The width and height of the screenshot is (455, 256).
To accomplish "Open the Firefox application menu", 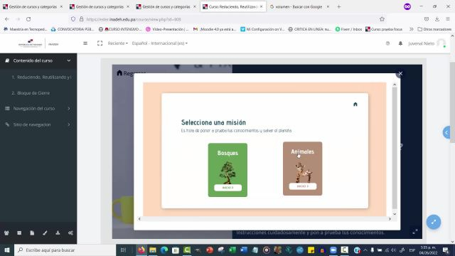I will coord(448,19).
